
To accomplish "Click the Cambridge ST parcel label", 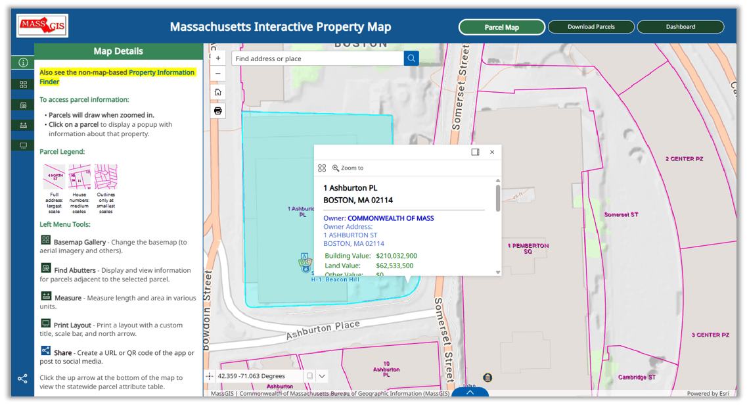I will click(x=637, y=377).
